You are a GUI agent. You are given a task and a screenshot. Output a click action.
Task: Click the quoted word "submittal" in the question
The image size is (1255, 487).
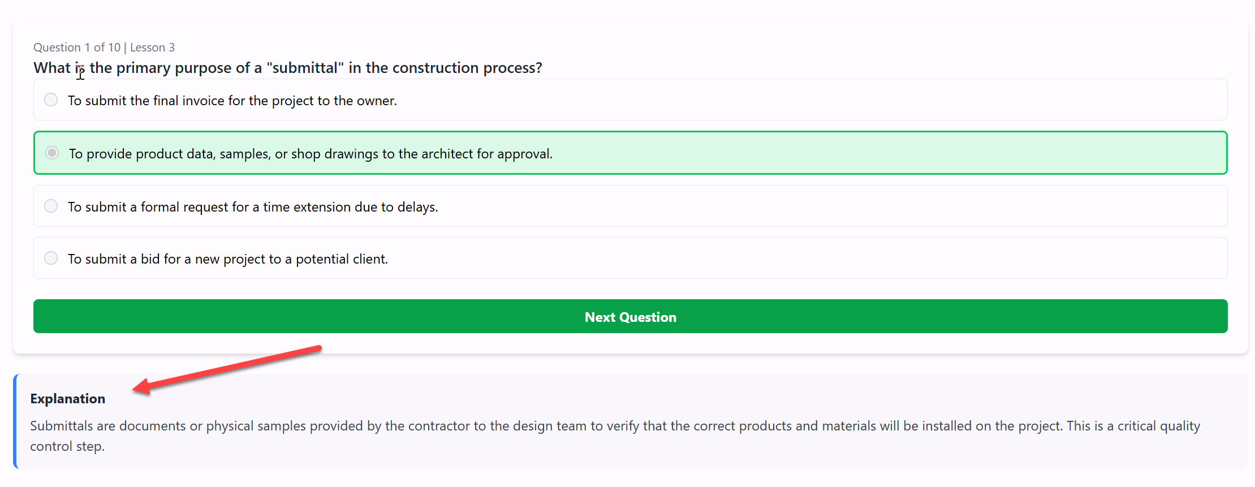pyautogui.click(x=305, y=68)
